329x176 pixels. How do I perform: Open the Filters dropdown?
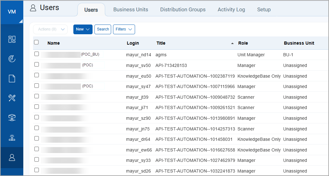124,29
